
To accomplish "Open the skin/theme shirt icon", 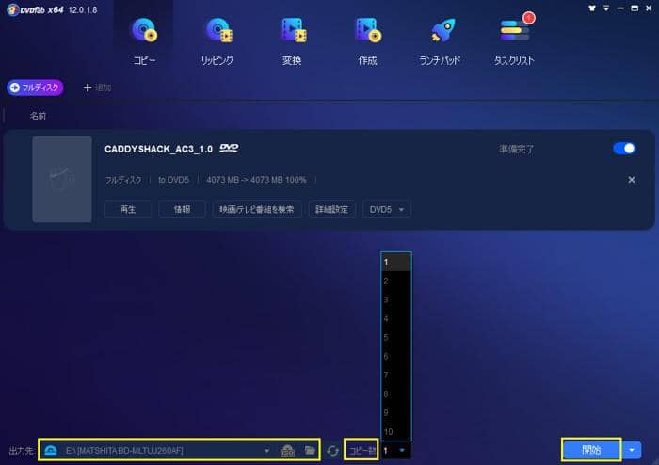I will (x=592, y=8).
